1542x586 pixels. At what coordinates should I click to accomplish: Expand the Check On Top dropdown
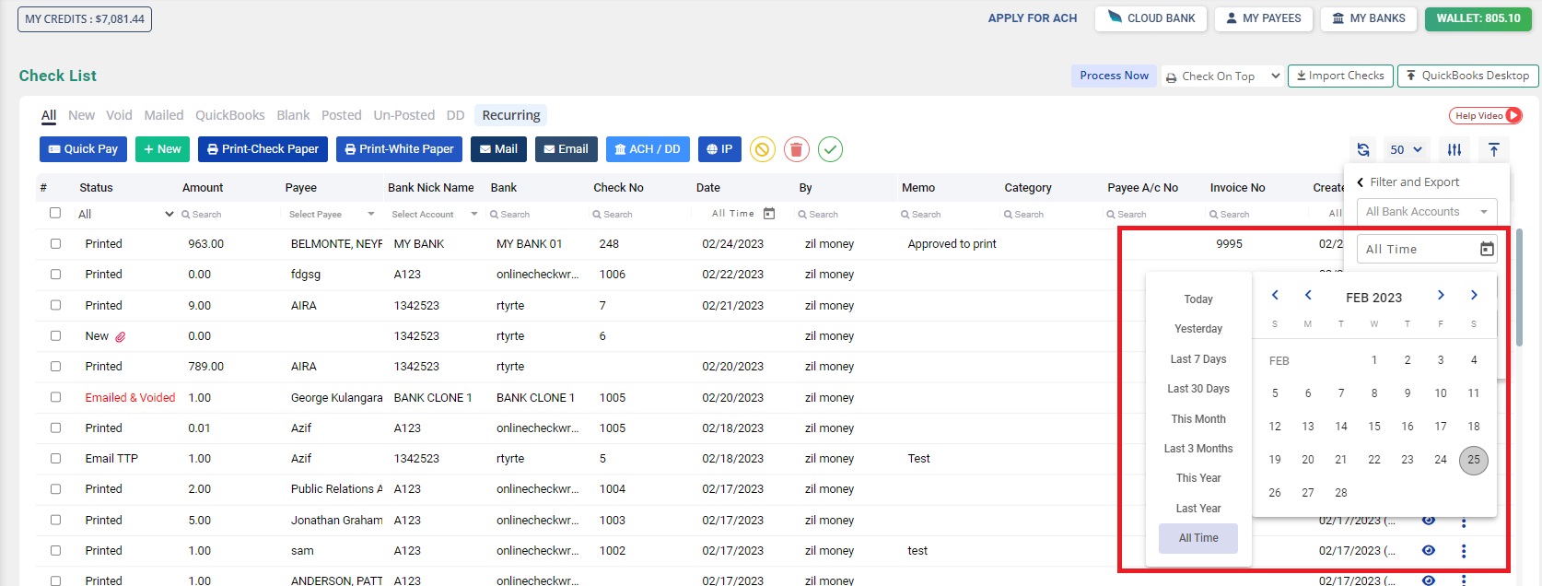point(1222,76)
